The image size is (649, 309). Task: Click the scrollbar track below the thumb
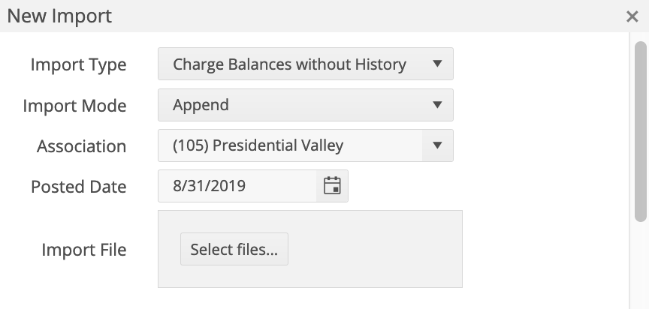pyautogui.click(x=641, y=266)
